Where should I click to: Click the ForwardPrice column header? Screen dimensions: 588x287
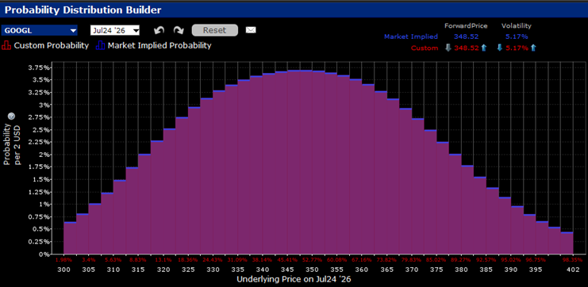pos(466,26)
